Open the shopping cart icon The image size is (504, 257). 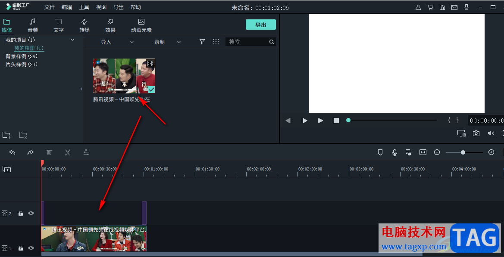coord(430,7)
